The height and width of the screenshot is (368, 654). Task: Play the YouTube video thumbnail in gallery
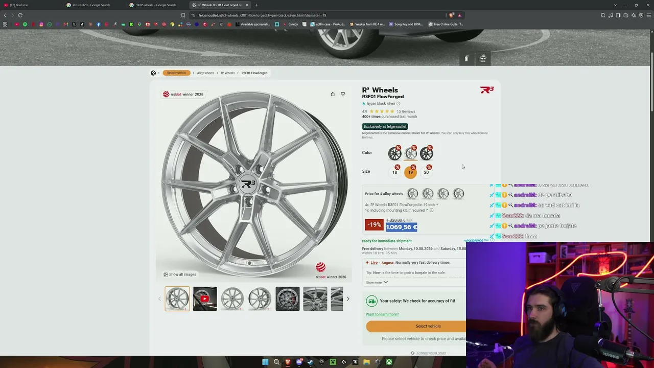tap(205, 299)
